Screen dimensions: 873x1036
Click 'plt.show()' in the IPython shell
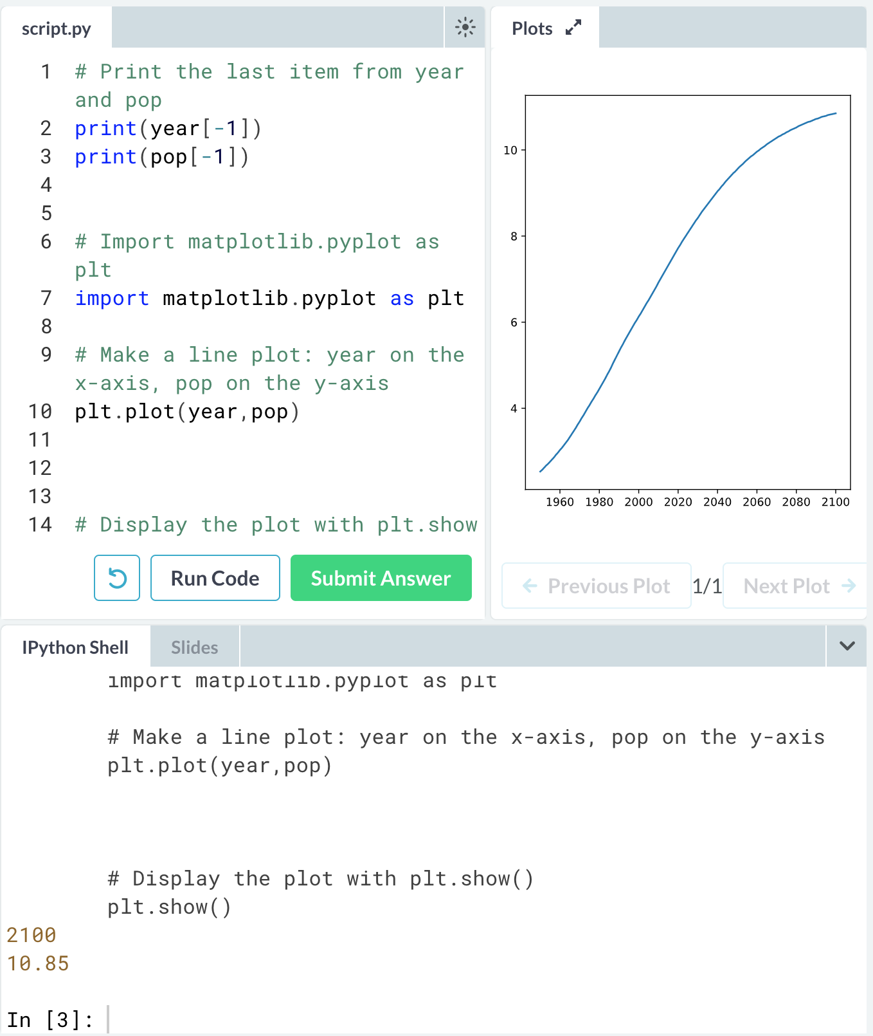pos(169,907)
